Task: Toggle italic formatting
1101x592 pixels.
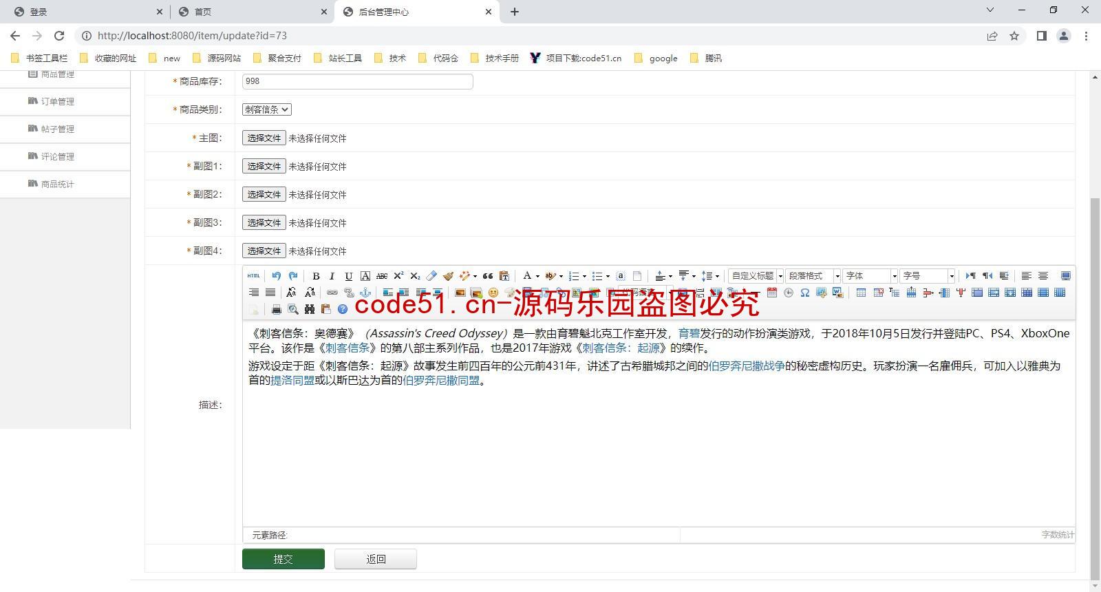Action: point(332,276)
